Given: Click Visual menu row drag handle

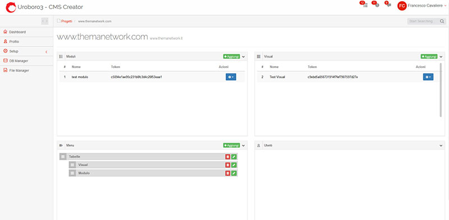Looking at the screenshot, I should [x=72, y=165].
